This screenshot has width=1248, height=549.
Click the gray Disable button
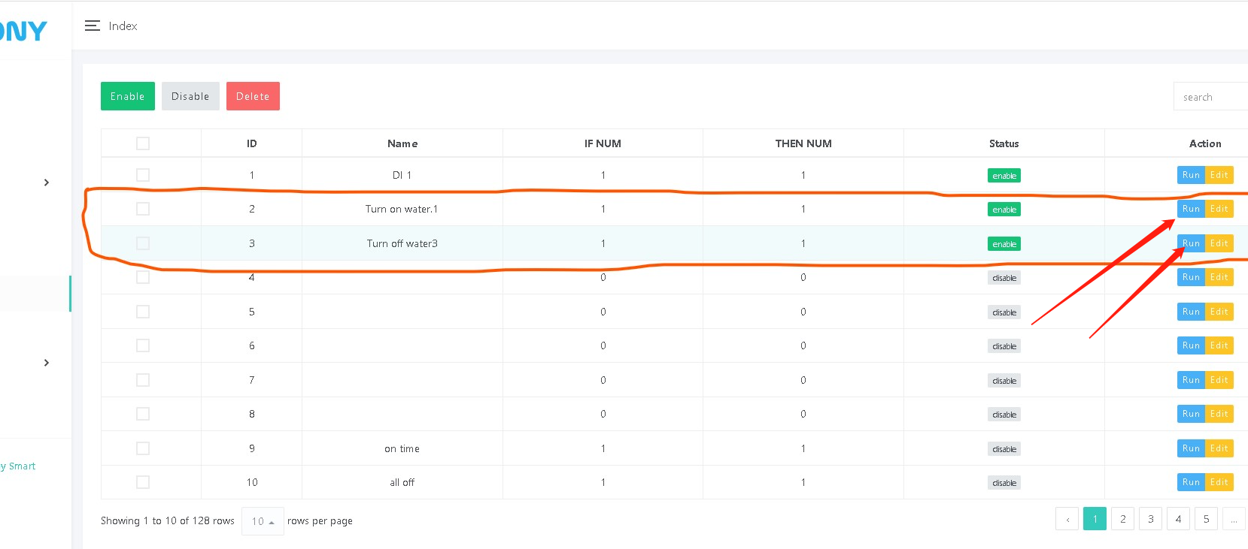point(190,96)
